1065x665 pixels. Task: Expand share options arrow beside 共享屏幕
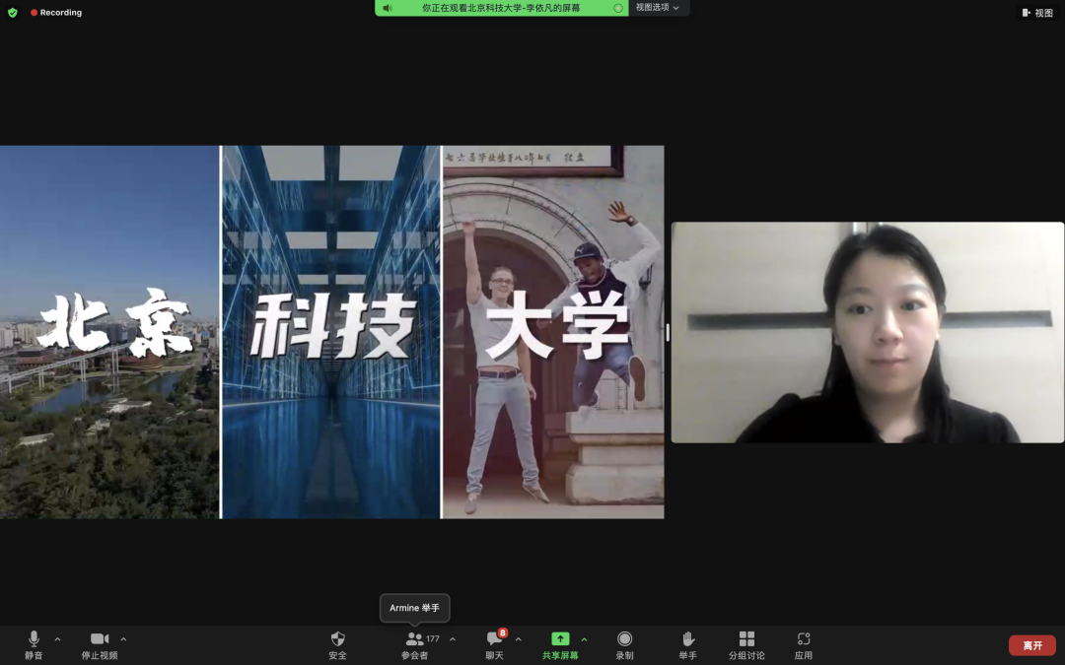pyautogui.click(x=584, y=639)
